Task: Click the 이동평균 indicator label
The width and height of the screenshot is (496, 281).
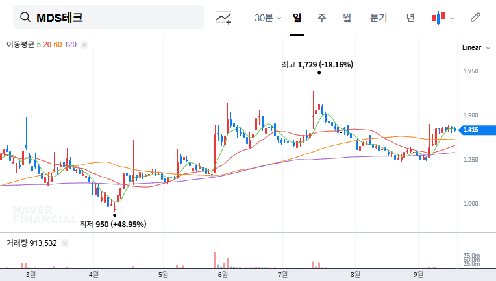Action: point(20,45)
